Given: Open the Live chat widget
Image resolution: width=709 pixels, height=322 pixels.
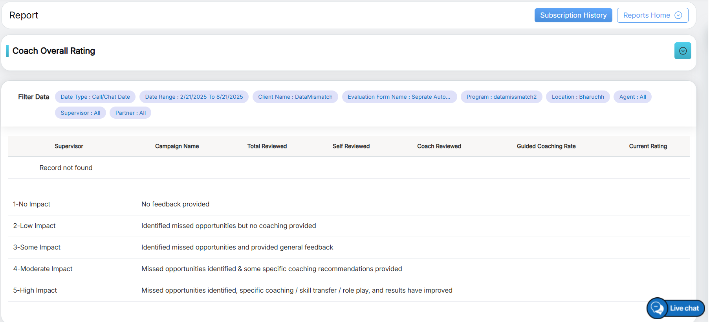Looking at the screenshot, I should [x=676, y=308].
